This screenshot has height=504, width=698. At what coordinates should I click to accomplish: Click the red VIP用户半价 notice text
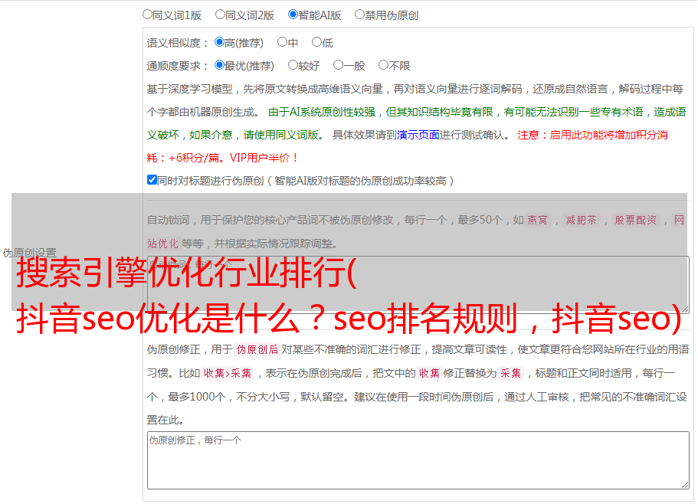(x=263, y=158)
